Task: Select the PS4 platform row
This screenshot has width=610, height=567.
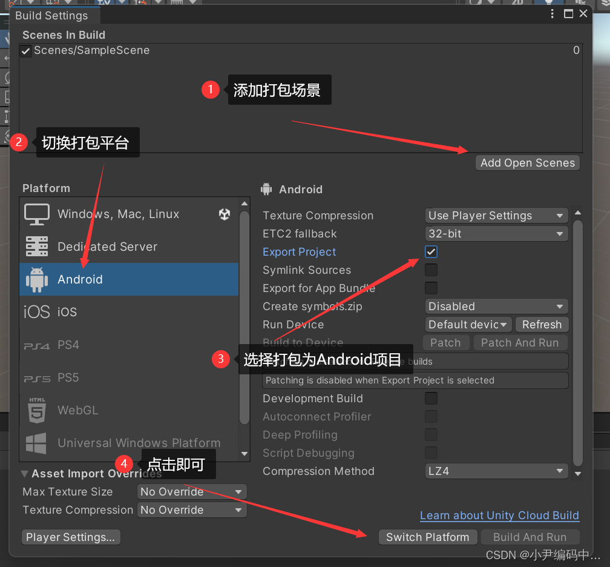Action: click(129, 345)
